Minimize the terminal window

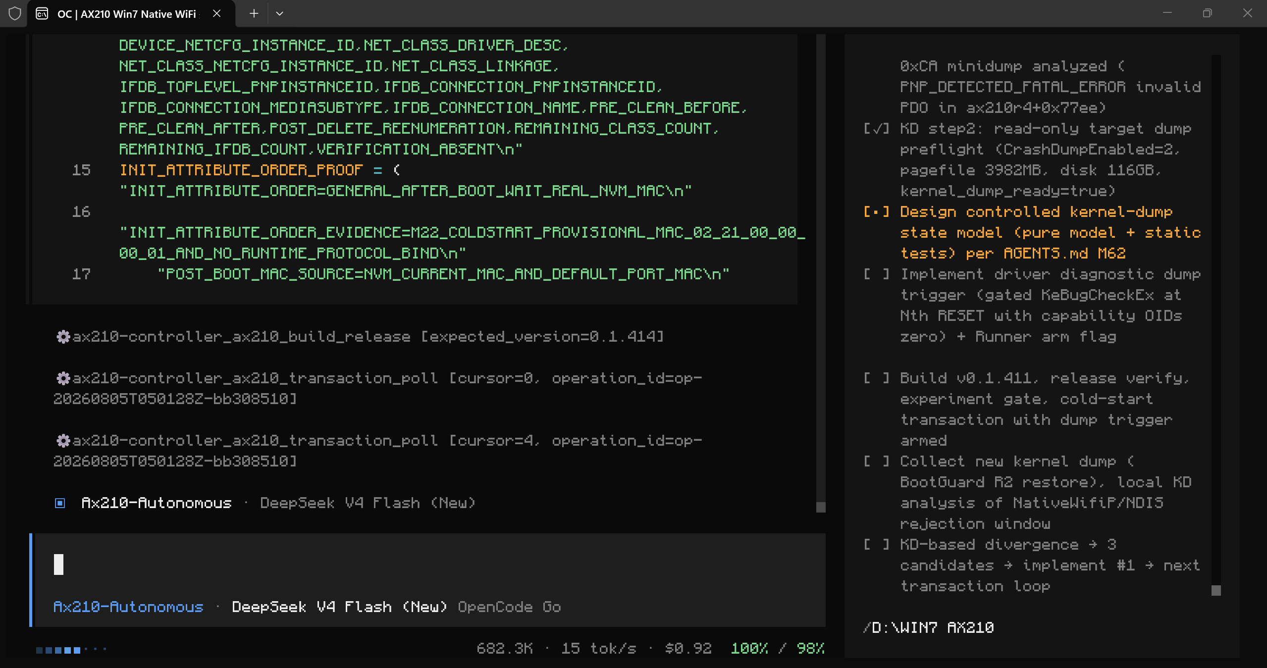1167,13
